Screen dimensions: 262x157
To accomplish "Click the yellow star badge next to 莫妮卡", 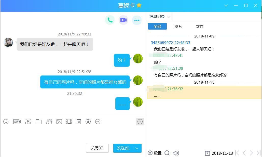I will 139,6.
